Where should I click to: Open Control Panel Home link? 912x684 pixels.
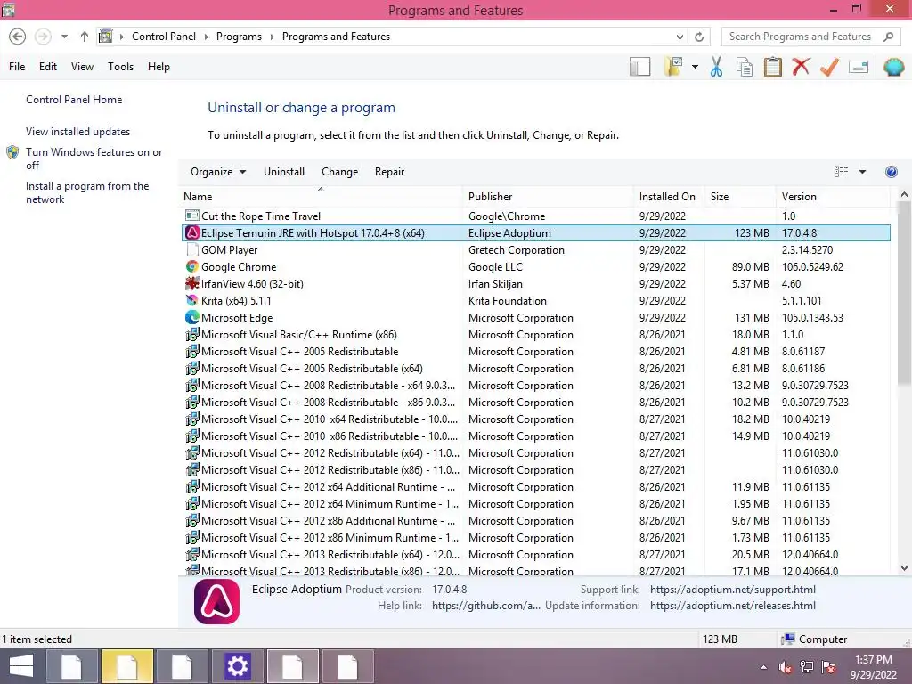click(x=74, y=100)
